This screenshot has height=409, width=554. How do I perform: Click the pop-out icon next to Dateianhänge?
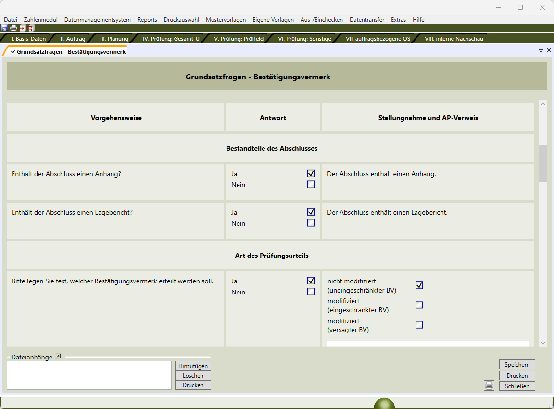click(x=58, y=357)
